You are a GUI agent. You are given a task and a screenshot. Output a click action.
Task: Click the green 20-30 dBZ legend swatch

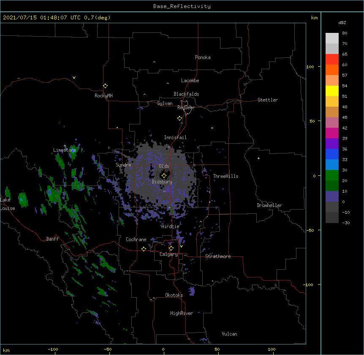click(x=332, y=175)
